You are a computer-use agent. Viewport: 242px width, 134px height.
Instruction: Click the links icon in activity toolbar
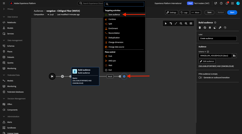tap(220, 28)
